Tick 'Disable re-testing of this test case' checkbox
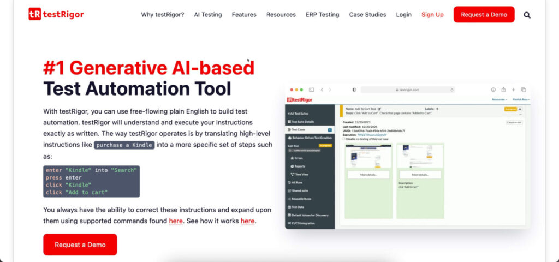 tap(344, 139)
